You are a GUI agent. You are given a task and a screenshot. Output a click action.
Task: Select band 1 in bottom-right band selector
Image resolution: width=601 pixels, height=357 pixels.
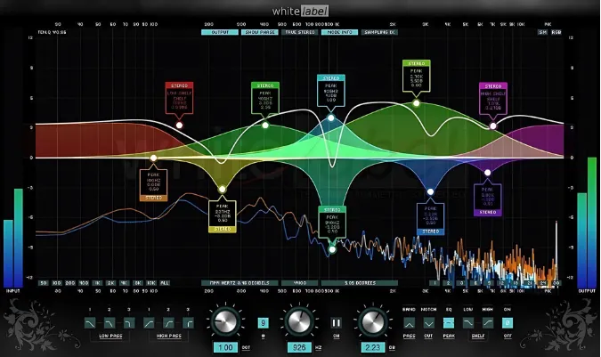435,283
